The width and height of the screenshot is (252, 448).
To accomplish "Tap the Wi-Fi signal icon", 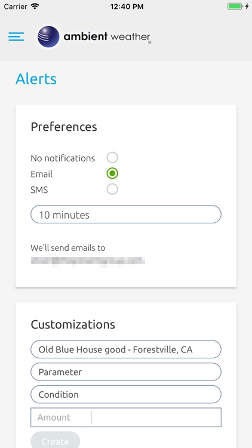I will [x=35, y=7].
